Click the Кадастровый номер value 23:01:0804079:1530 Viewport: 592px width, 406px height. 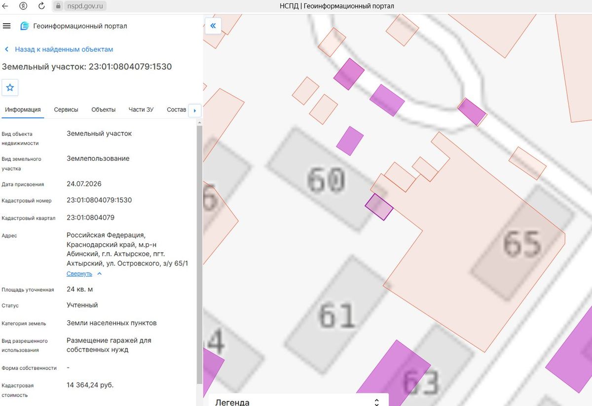pos(99,200)
